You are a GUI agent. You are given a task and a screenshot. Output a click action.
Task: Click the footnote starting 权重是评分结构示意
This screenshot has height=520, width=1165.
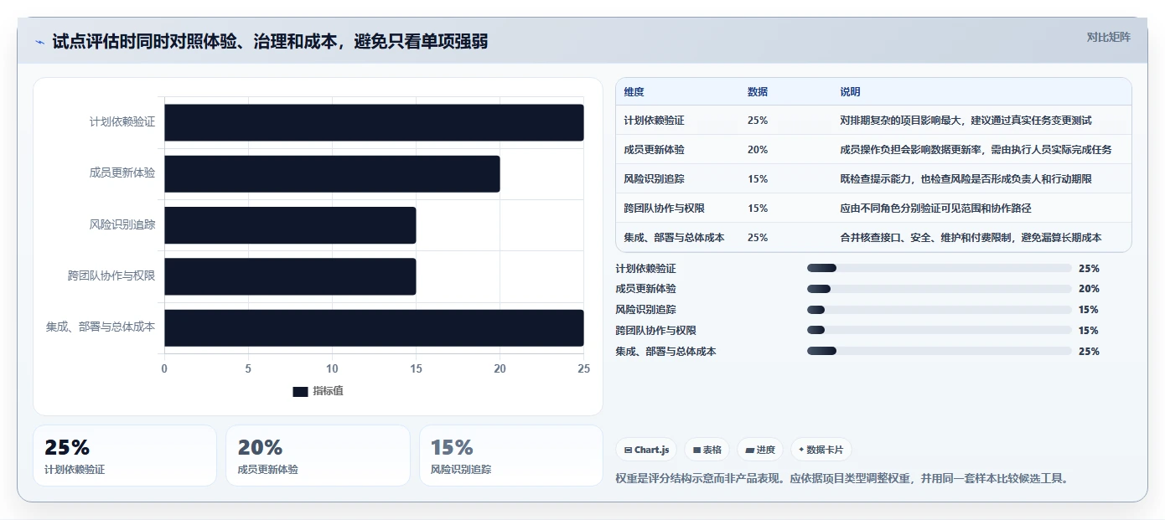[x=841, y=479]
